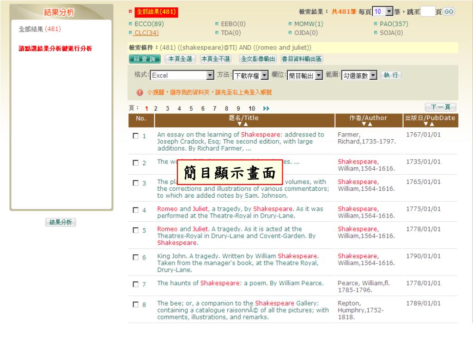Open the 欄位 簡目輸出 dropdown
The image size is (473, 354).
tap(305, 75)
